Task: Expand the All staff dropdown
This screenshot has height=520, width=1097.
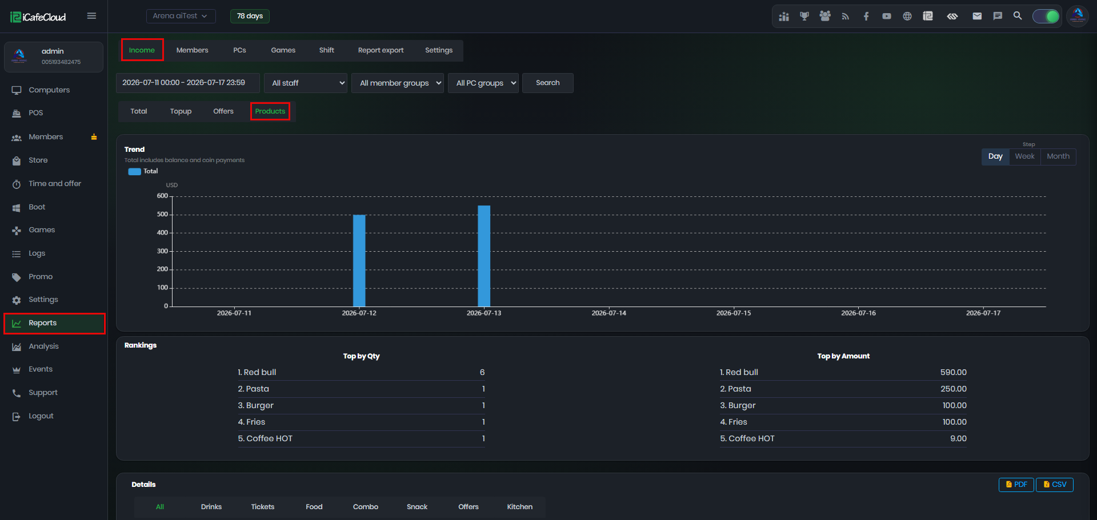Action: [306, 83]
